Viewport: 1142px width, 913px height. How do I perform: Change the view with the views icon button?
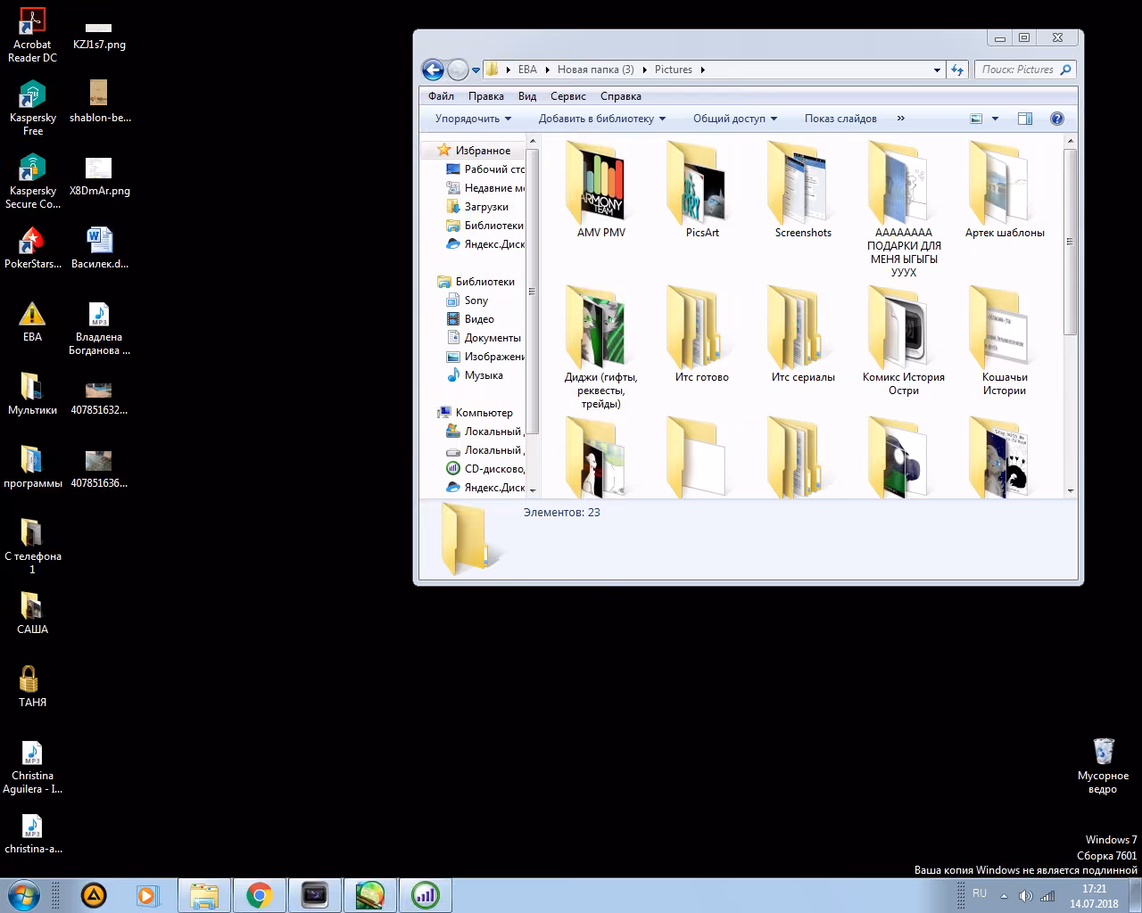[x=976, y=119]
